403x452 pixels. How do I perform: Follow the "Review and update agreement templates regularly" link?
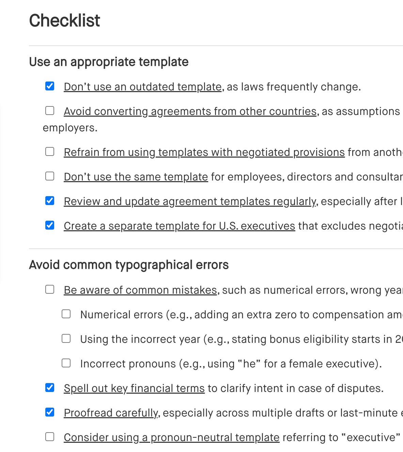click(190, 201)
